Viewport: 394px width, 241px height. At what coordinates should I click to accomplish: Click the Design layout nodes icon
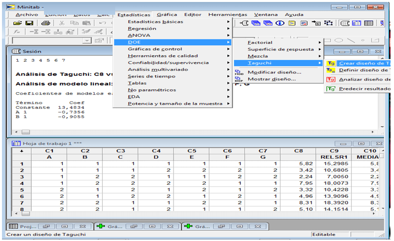click(328, 23)
